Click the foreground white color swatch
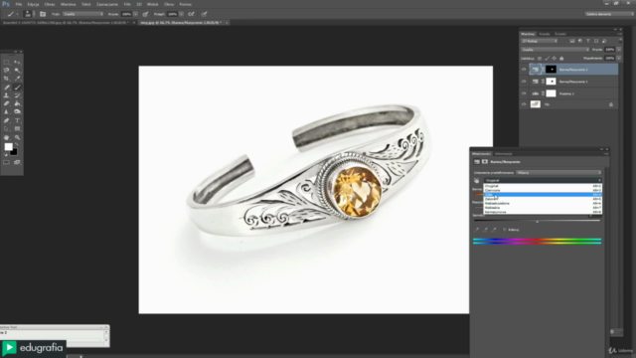 [x=9, y=147]
